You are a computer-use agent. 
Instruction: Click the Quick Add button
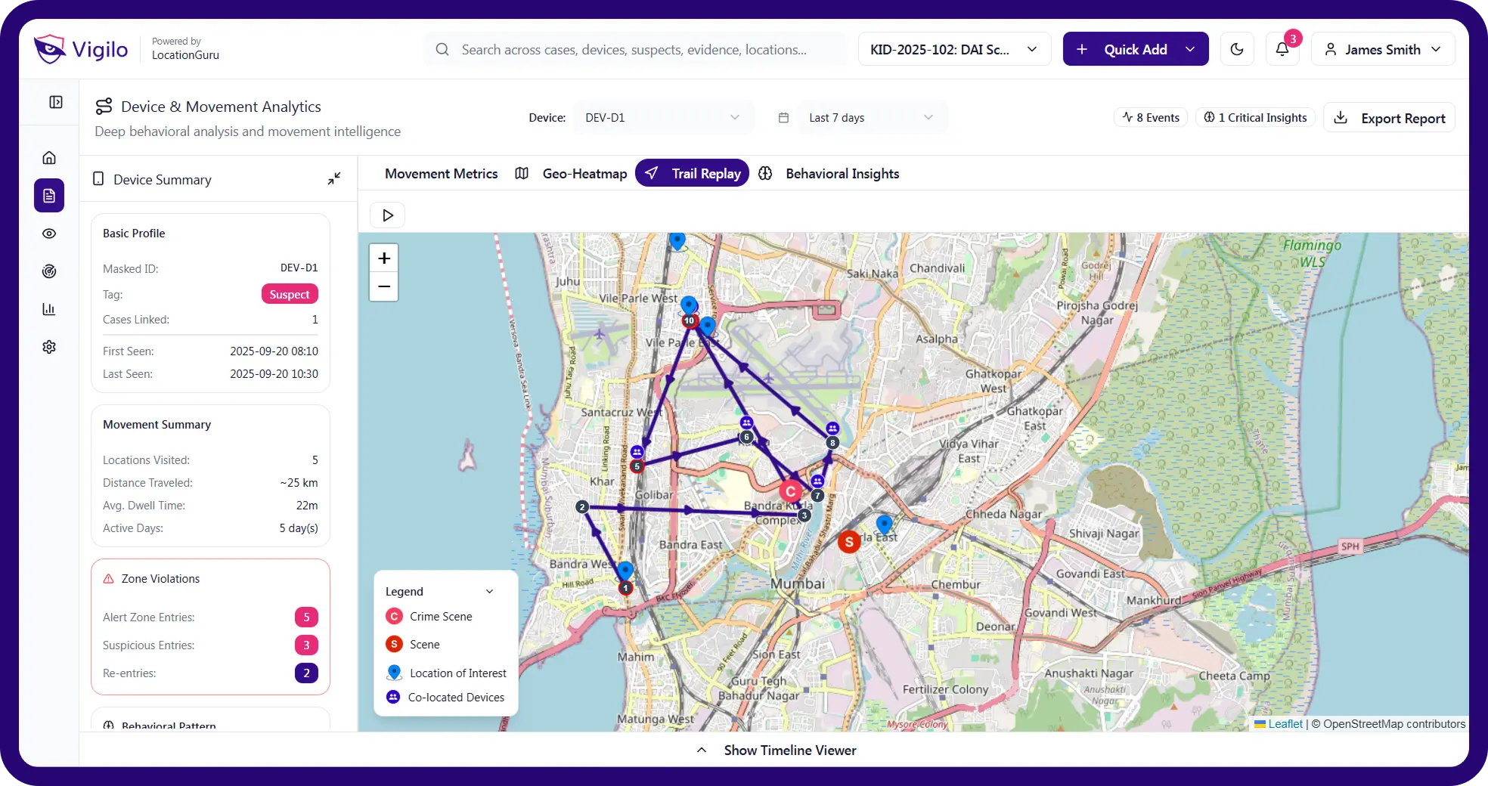pyautogui.click(x=1135, y=49)
